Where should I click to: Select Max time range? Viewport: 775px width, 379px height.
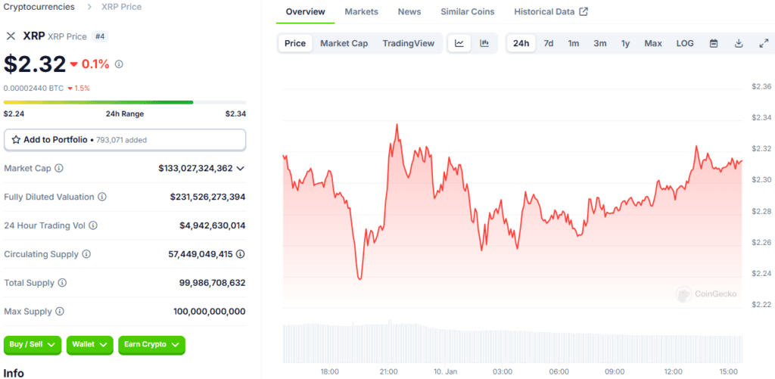[653, 43]
